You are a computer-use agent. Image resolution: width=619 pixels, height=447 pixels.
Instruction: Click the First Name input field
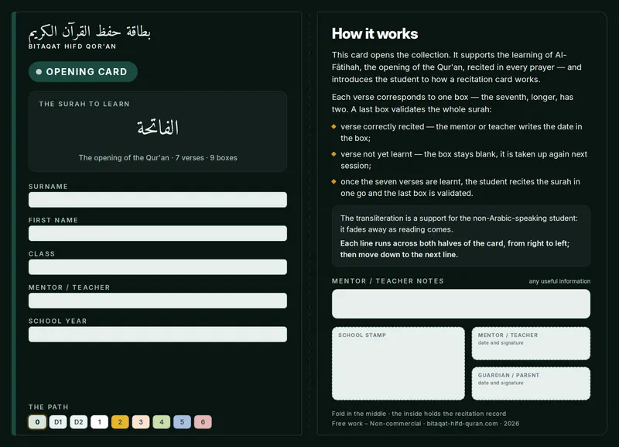coord(158,233)
